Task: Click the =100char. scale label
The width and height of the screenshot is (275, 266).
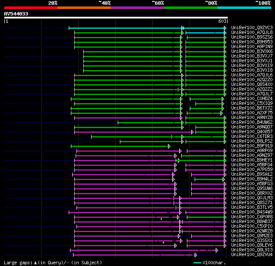Action: (x=214, y=263)
